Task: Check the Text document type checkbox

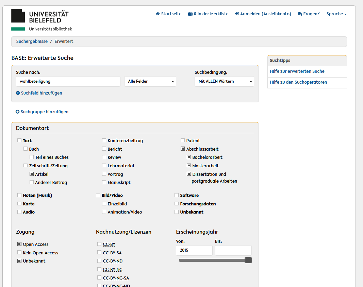Action: [x=19, y=140]
